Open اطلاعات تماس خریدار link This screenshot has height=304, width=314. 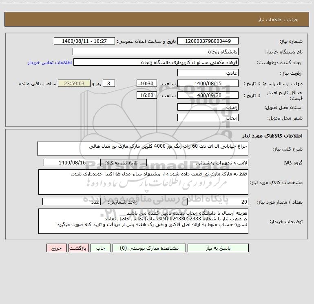tap(50, 62)
